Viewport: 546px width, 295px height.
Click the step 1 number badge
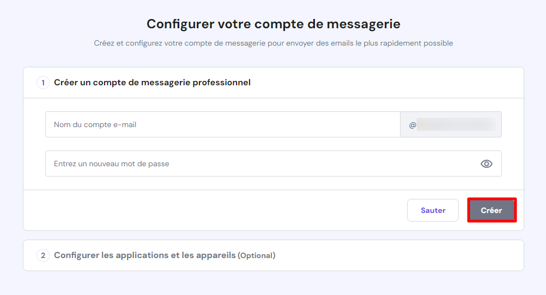point(43,83)
